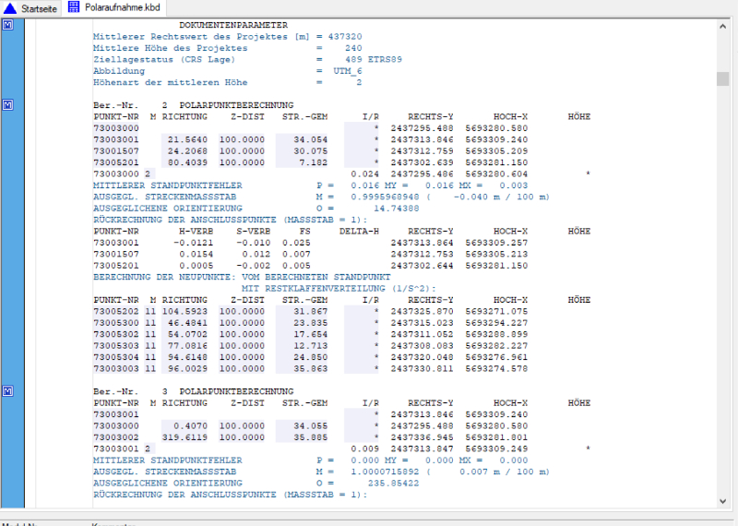The height and width of the screenshot is (526, 738).
Task: Click the M marker beside Ber.-Nr. 3
Action: click(x=7, y=391)
